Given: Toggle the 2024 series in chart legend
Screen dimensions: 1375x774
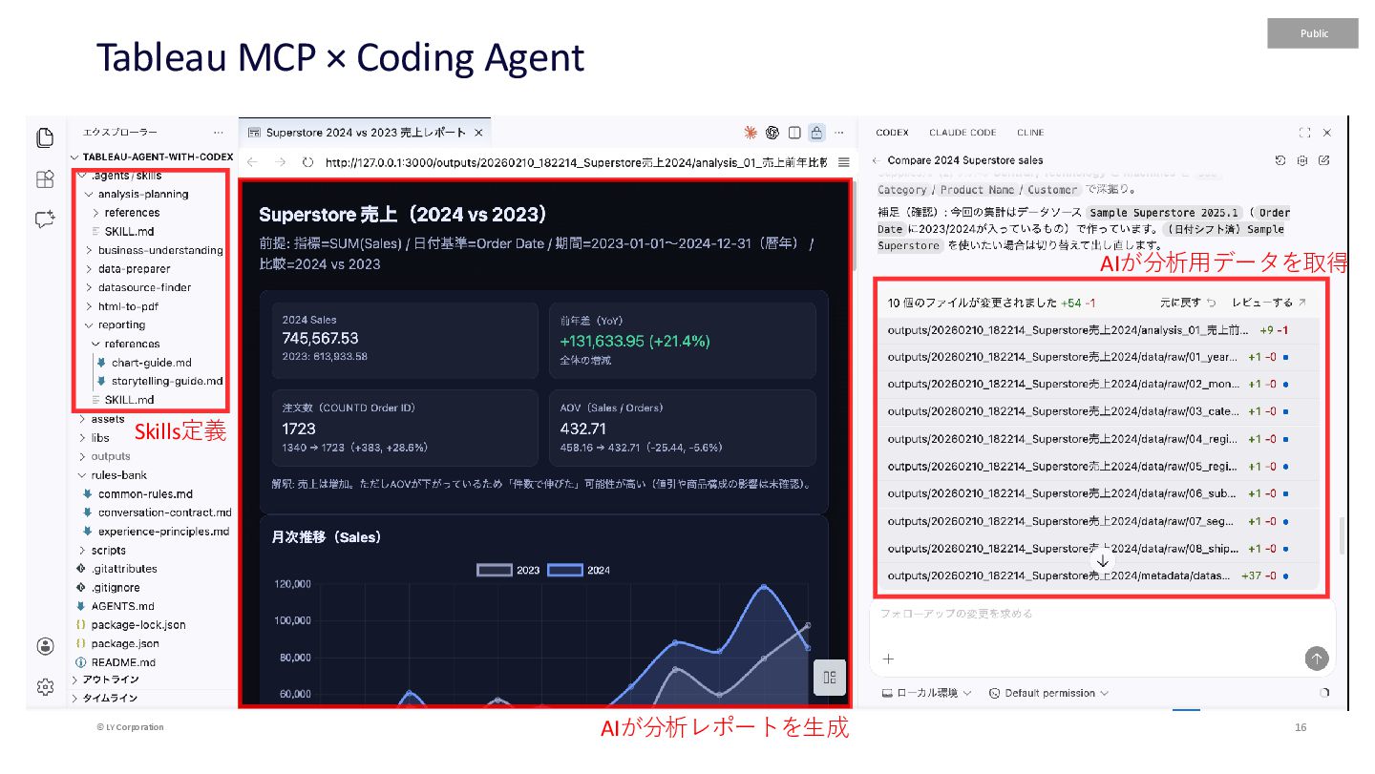Looking at the screenshot, I should click(x=580, y=570).
